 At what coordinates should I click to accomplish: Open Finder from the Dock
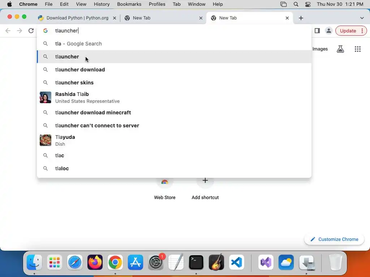coord(34,262)
